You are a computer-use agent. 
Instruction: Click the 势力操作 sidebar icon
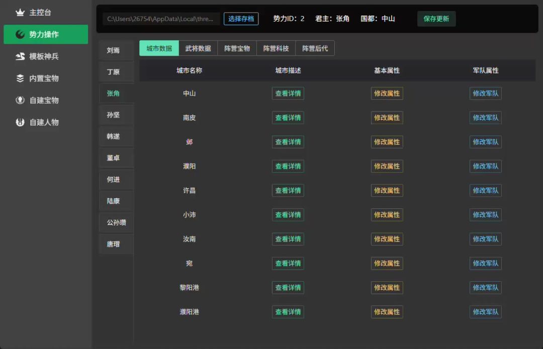(x=20, y=35)
